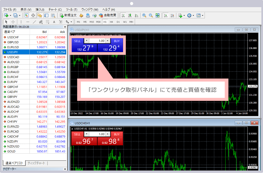The image size is (263, 173).
Task: Open the periodicity clock dropdown arrow
Action: tap(193, 16)
